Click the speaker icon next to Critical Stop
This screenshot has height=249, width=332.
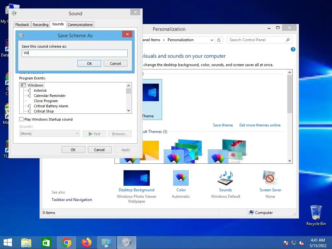point(29,111)
